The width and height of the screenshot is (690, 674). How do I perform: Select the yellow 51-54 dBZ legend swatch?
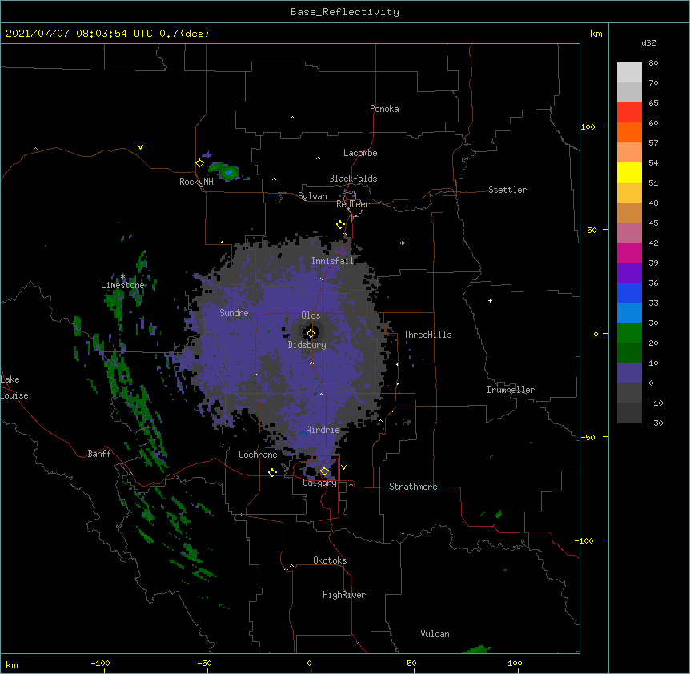click(629, 172)
